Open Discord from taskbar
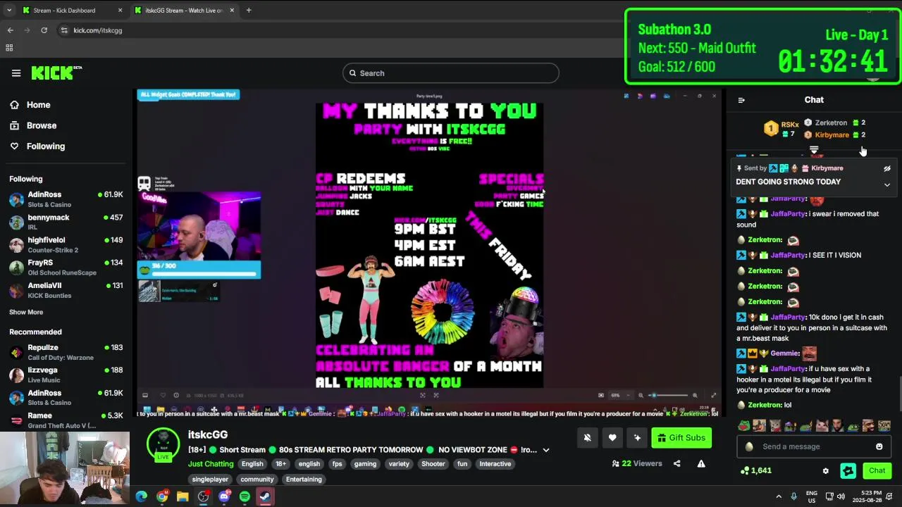 tap(224, 496)
